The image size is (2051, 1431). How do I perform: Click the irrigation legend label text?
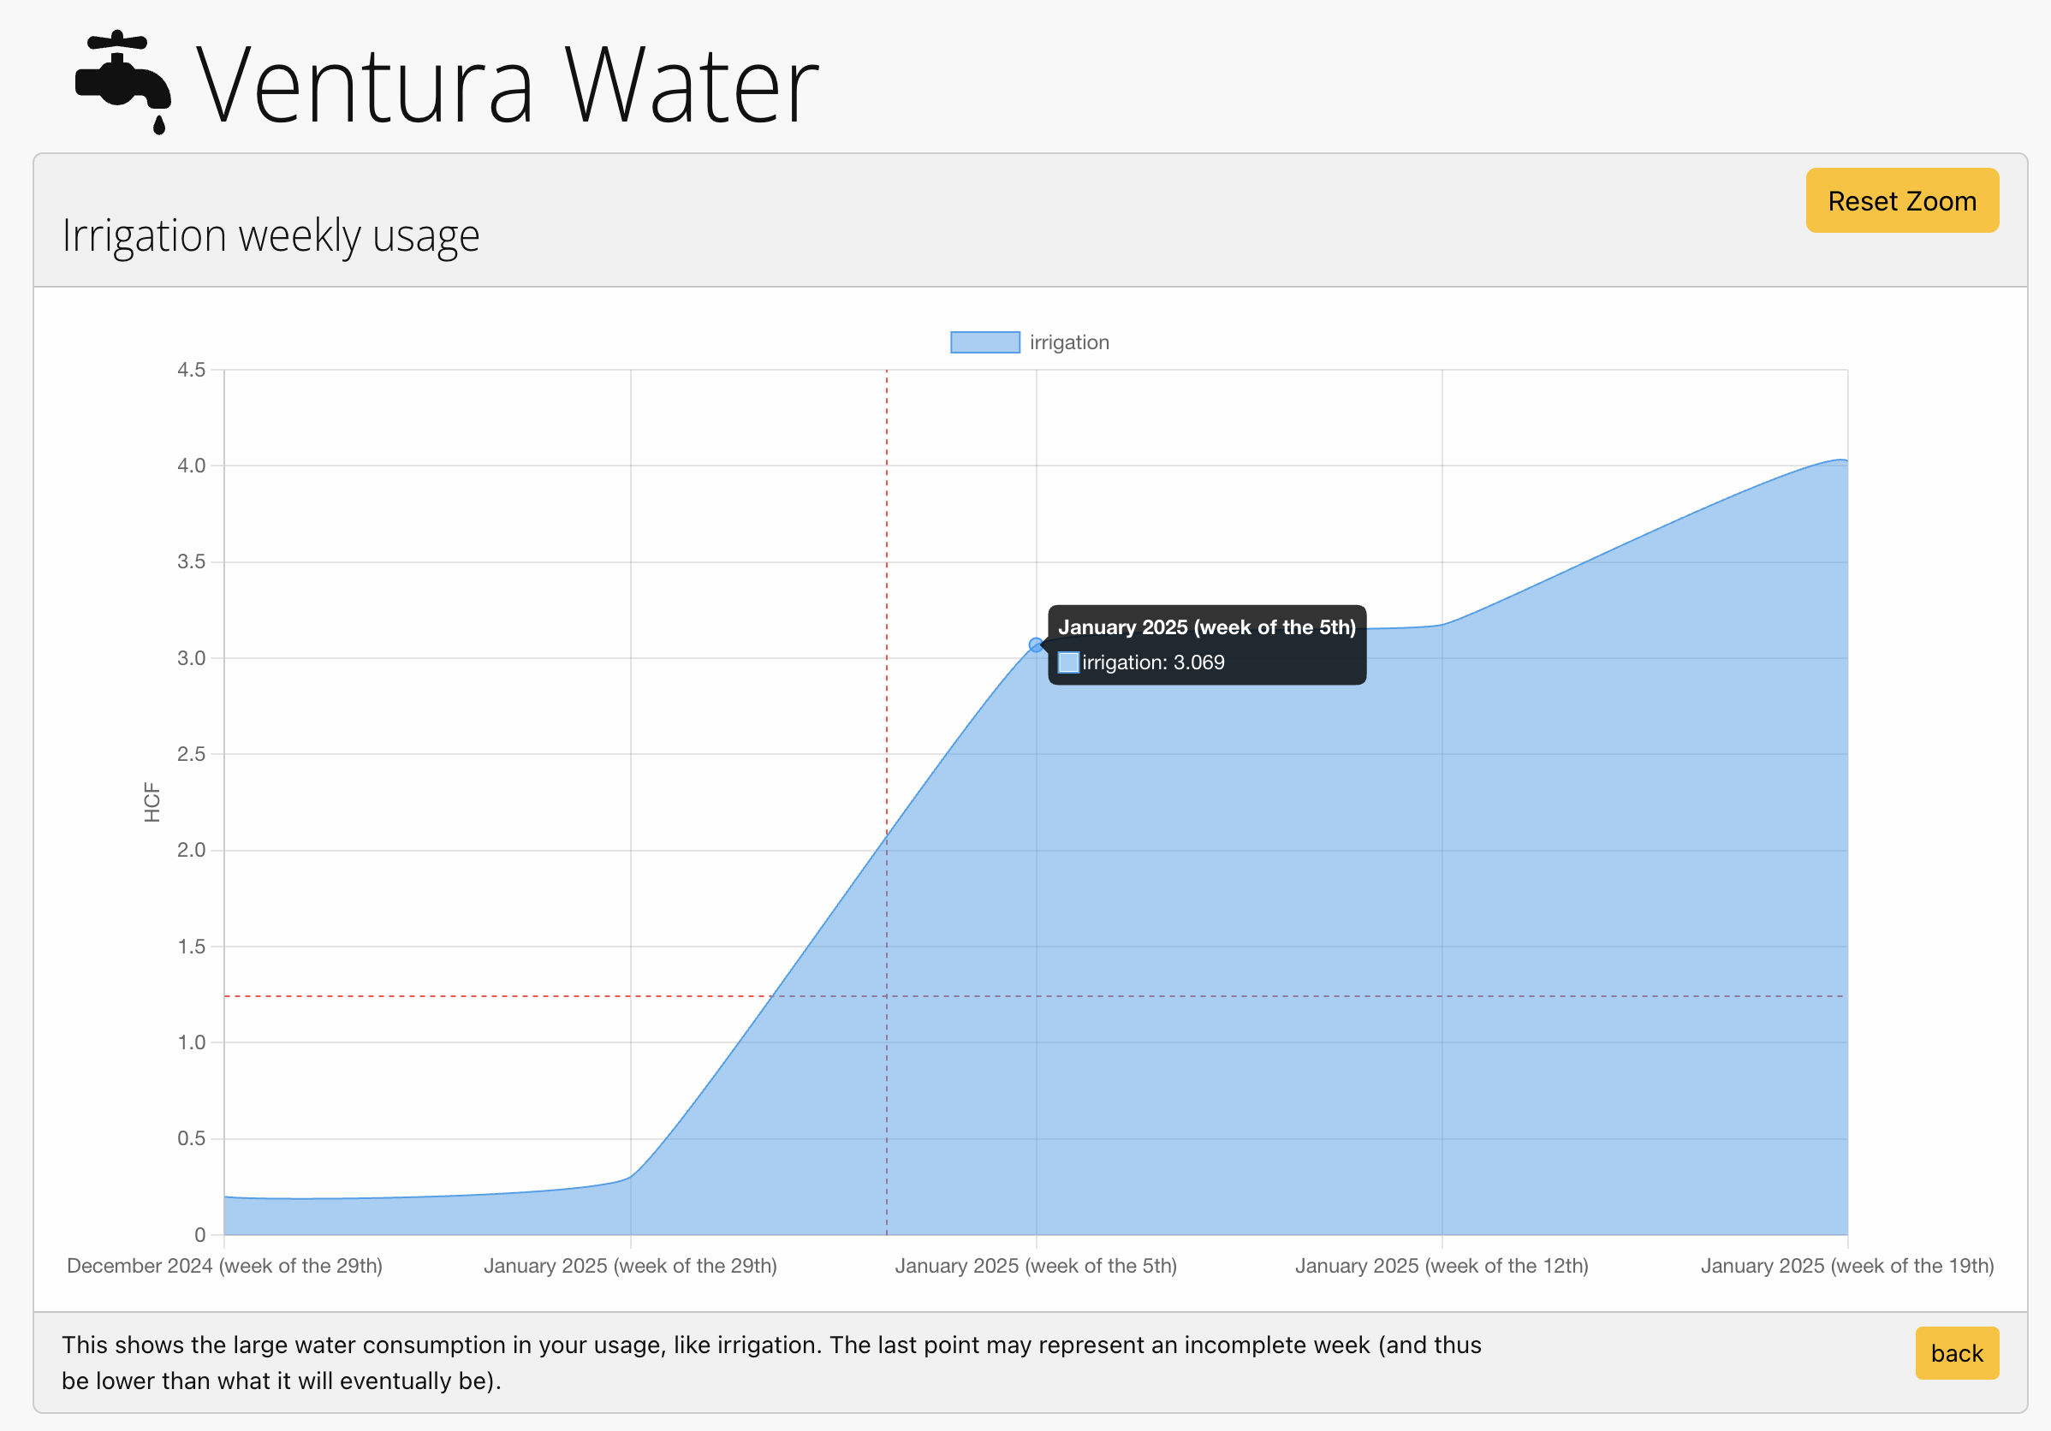tap(1068, 342)
